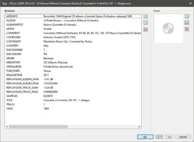Viewport: 194px width, 142px height.
Task: Select the ORIGALBUM field row
Action: [73, 67]
